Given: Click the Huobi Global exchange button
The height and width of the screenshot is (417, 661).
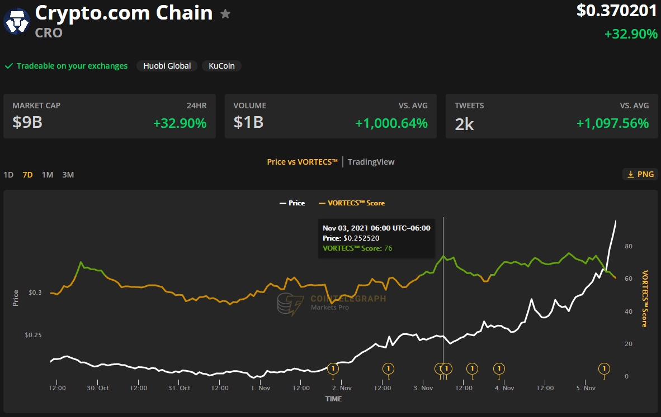Looking at the screenshot, I should coord(167,66).
